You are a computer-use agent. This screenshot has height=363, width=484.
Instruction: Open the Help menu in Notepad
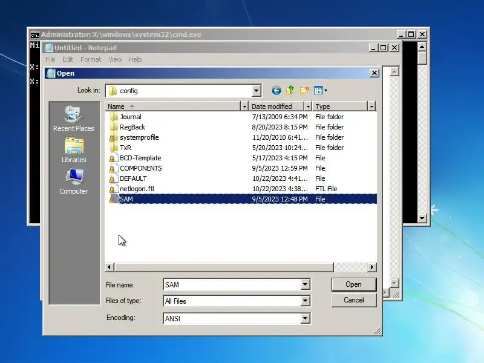coord(135,59)
